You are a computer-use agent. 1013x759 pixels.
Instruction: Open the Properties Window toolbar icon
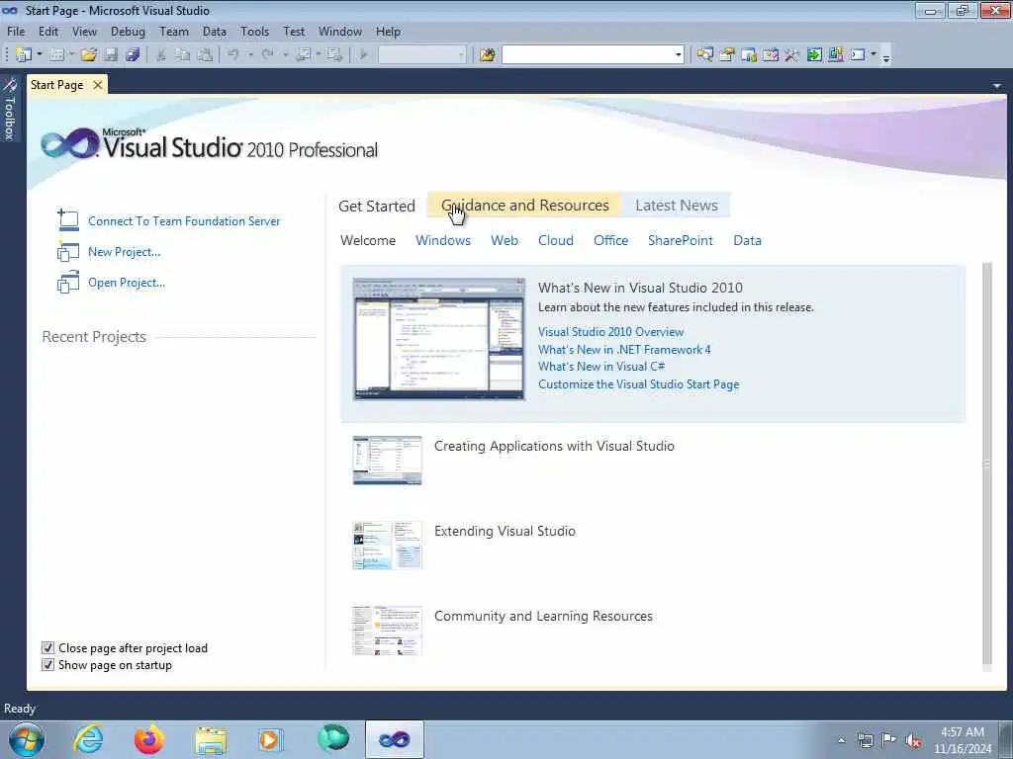(727, 55)
